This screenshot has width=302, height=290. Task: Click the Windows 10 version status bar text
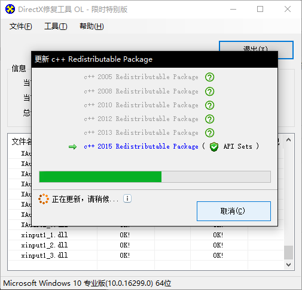click(x=87, y=283)
